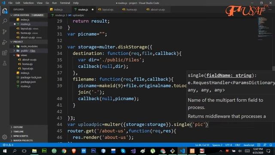The width and height of the screenshot is (275, 155).
Task: Open the system clock showing 12:47 PM
Action: pos(258,151)
